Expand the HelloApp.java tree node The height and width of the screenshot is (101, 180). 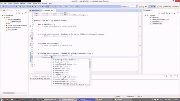[x=9, y=22]
